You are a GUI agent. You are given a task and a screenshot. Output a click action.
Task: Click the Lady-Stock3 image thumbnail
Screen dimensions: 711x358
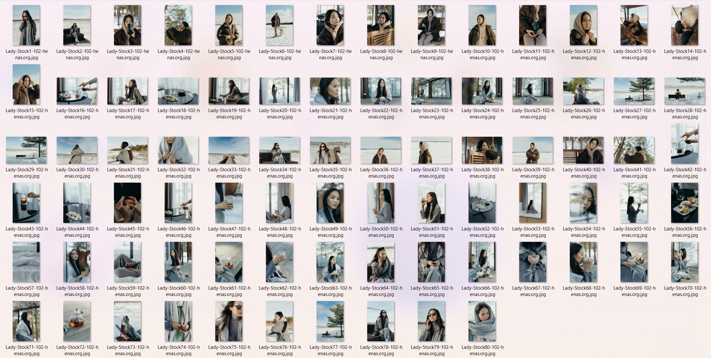point(128,25)
